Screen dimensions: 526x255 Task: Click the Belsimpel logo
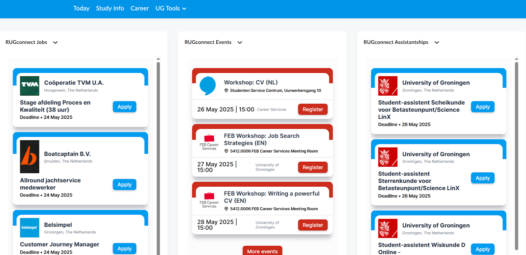point(30,228)
